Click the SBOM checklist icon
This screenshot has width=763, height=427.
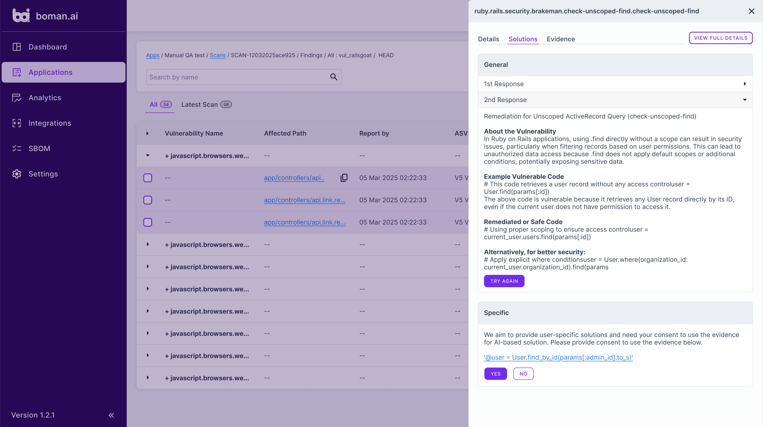tap(17, 149)
